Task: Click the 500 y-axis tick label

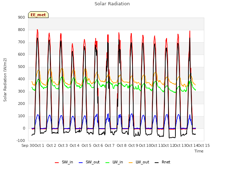Action: (21, 67)
